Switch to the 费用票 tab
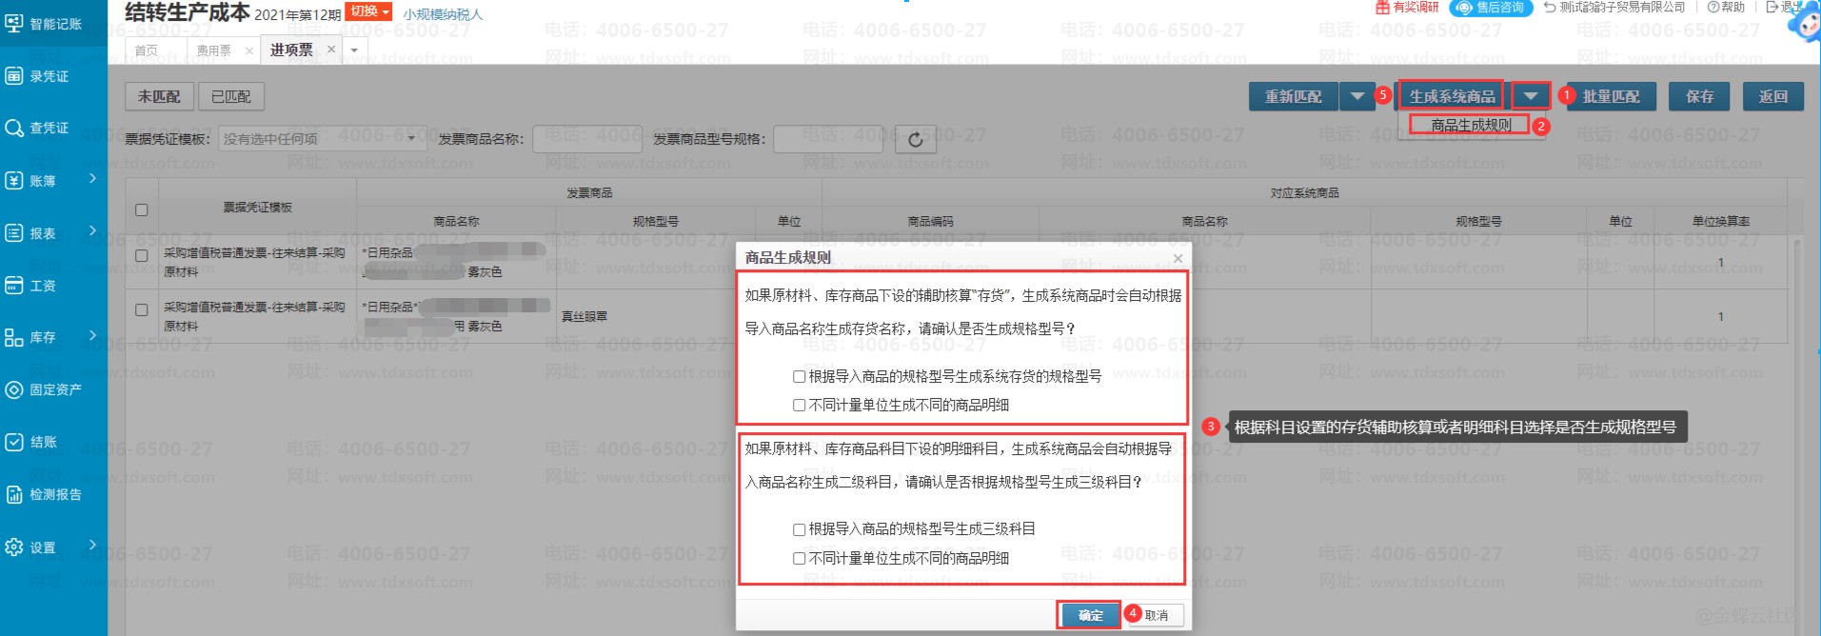The width and height of the screenshot is (1821, 636). click(x=213, y=50)
